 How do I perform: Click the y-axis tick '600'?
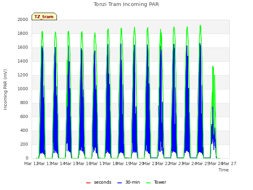tap(24, 117)
